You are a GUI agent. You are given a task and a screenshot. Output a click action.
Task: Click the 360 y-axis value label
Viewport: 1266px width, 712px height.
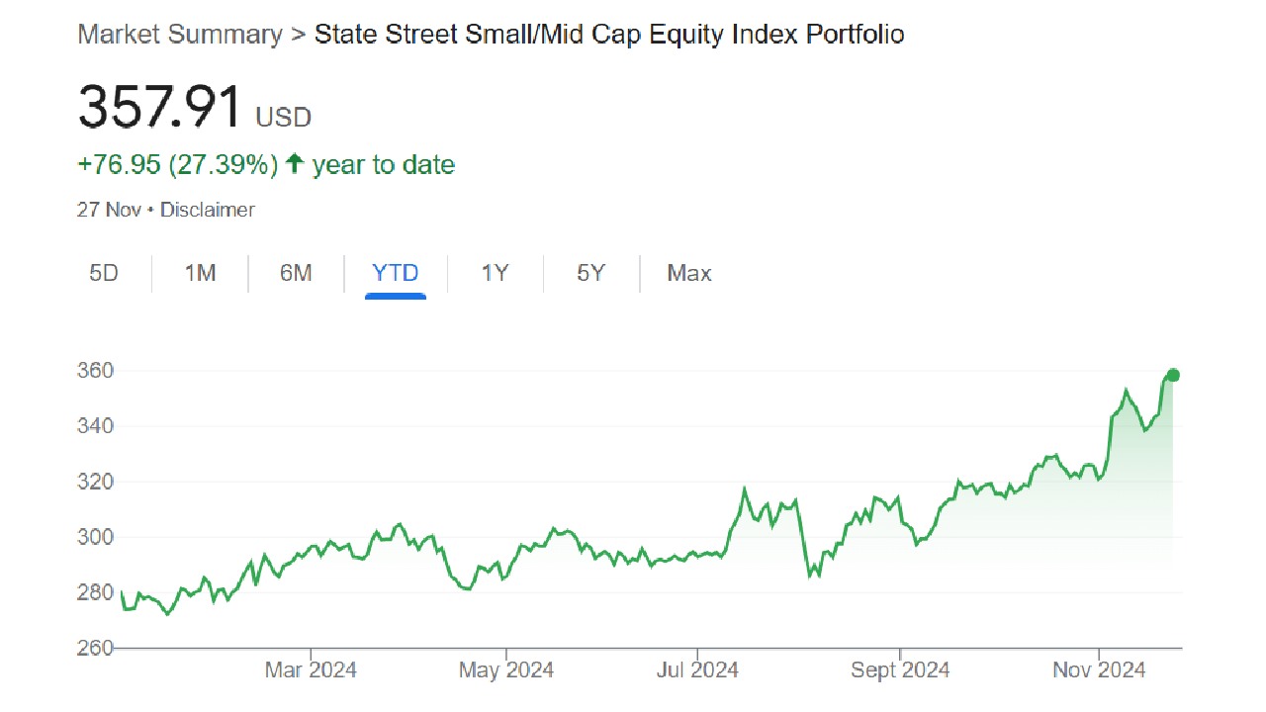coord(96,371)
